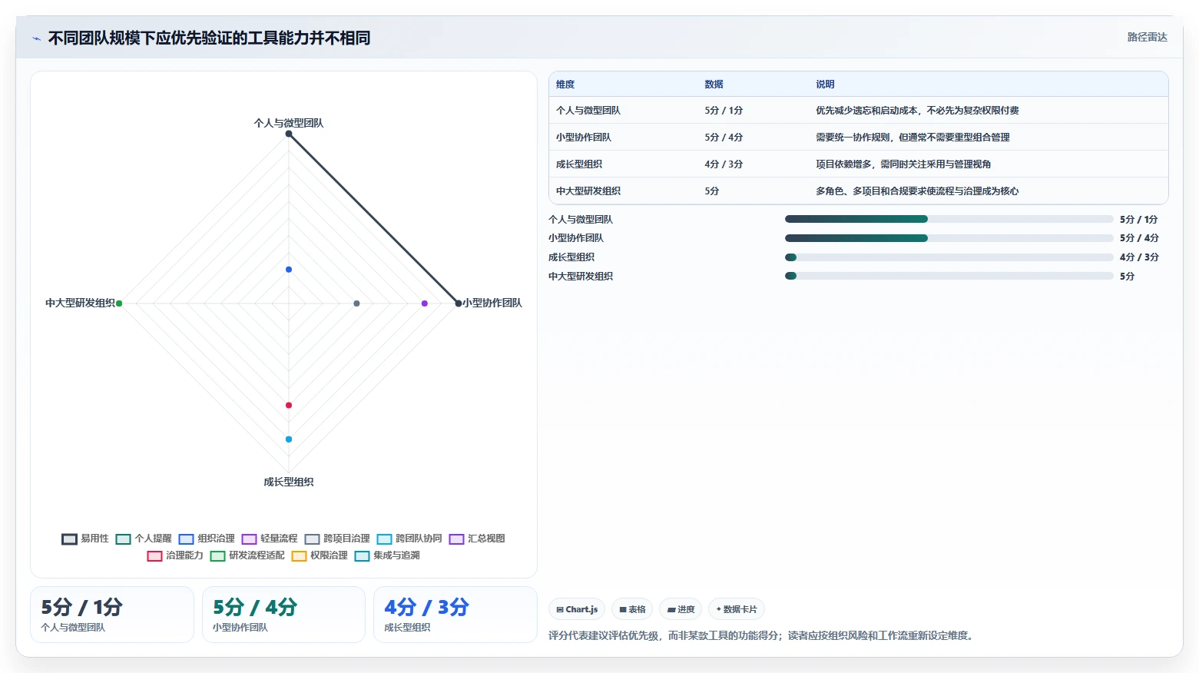Open the 5分 / 1分 data card
Screen dimensions: 1199x673
[112, 615]
